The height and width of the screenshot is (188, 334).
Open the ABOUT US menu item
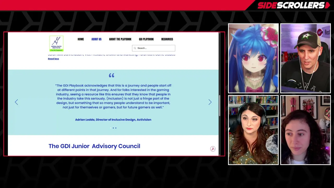click(96, 39)
